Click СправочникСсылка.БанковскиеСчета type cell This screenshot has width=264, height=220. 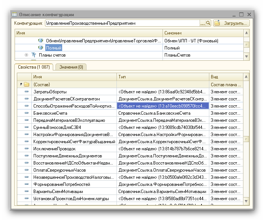tap(163, 113)
